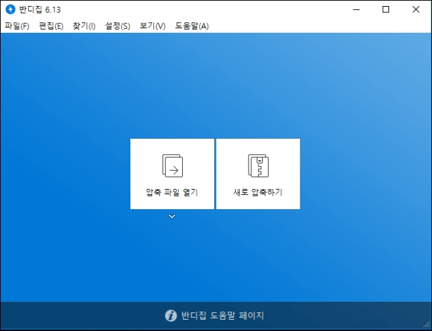432x331 pixels.
Task: Expand the chevron below 압축 파일 열기
Action: coord(172,216)
